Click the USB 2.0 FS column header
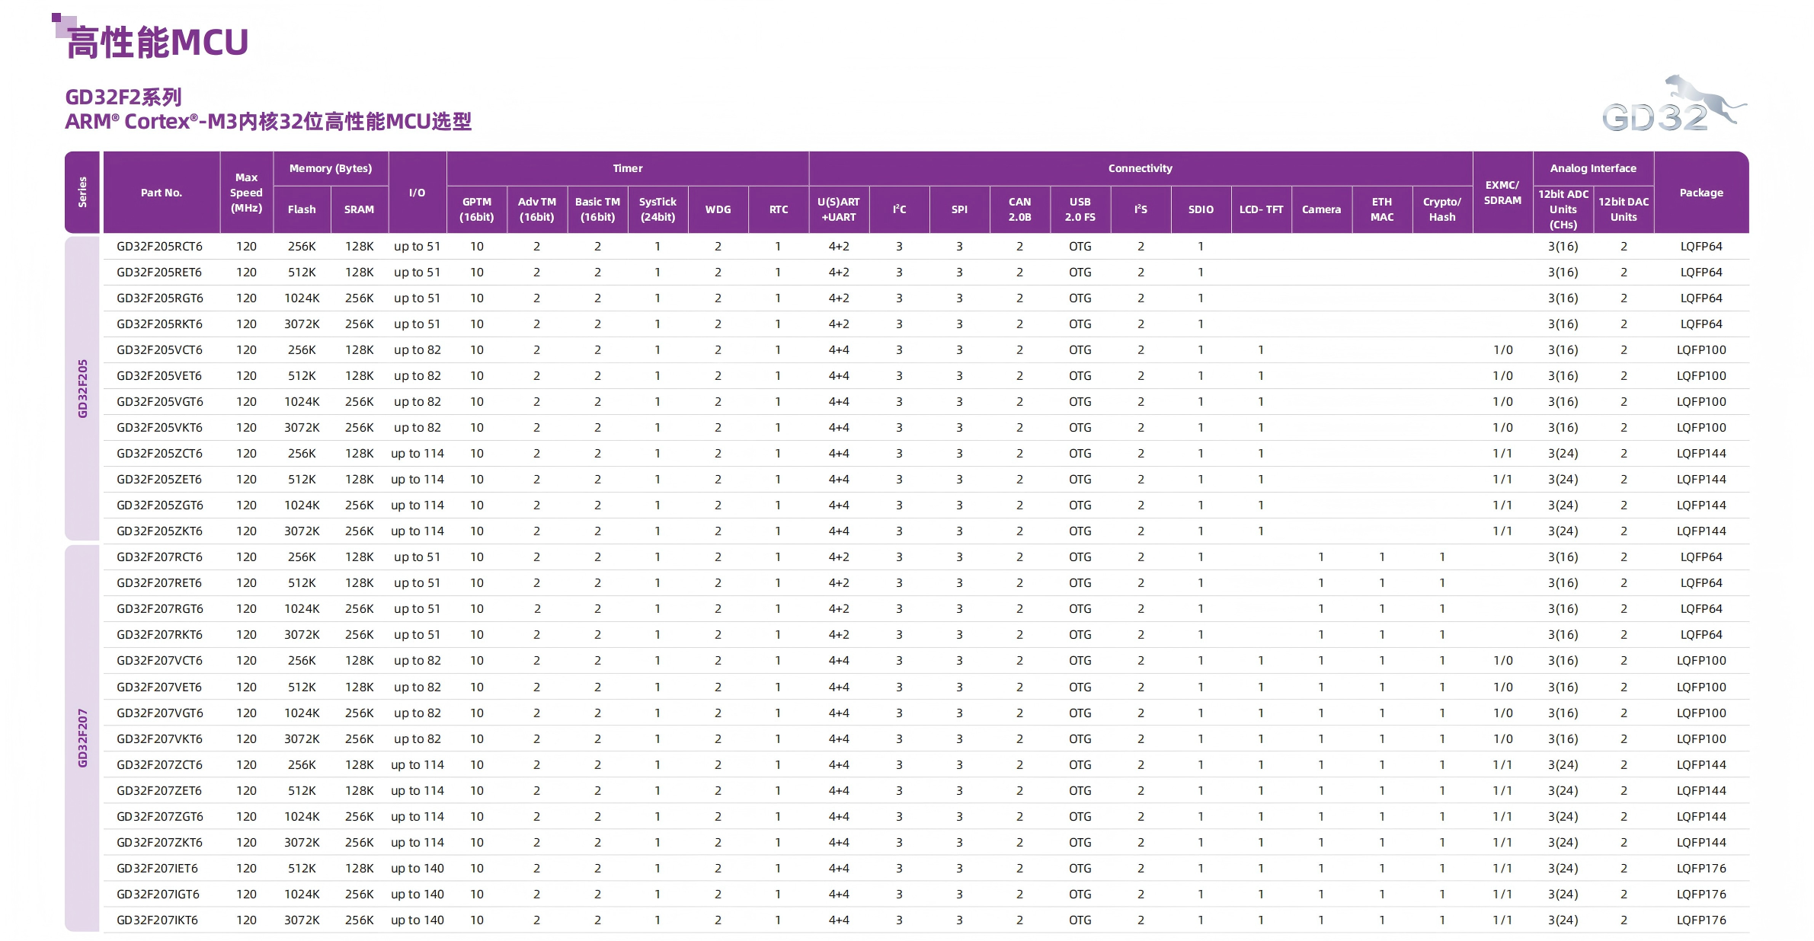 pyautogui.click(x=1080, y=209)
